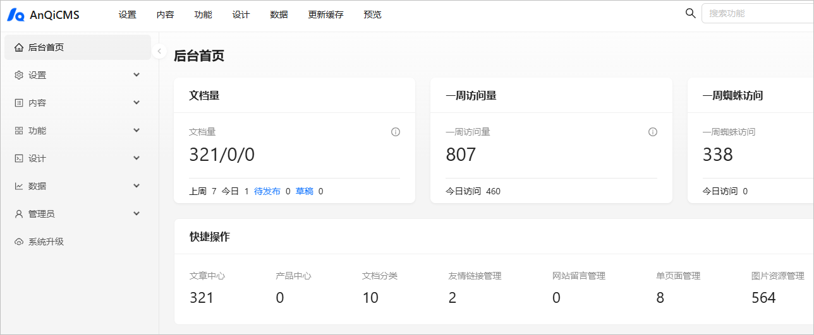Click the 待发布 link
814x335 pixels.
point(267,191)
